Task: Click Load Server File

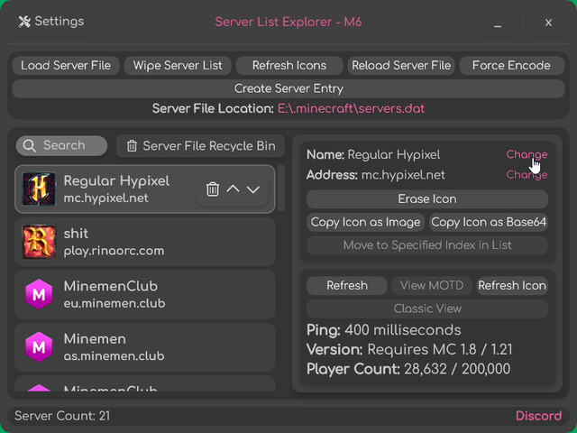Action: tap(66, 66)
